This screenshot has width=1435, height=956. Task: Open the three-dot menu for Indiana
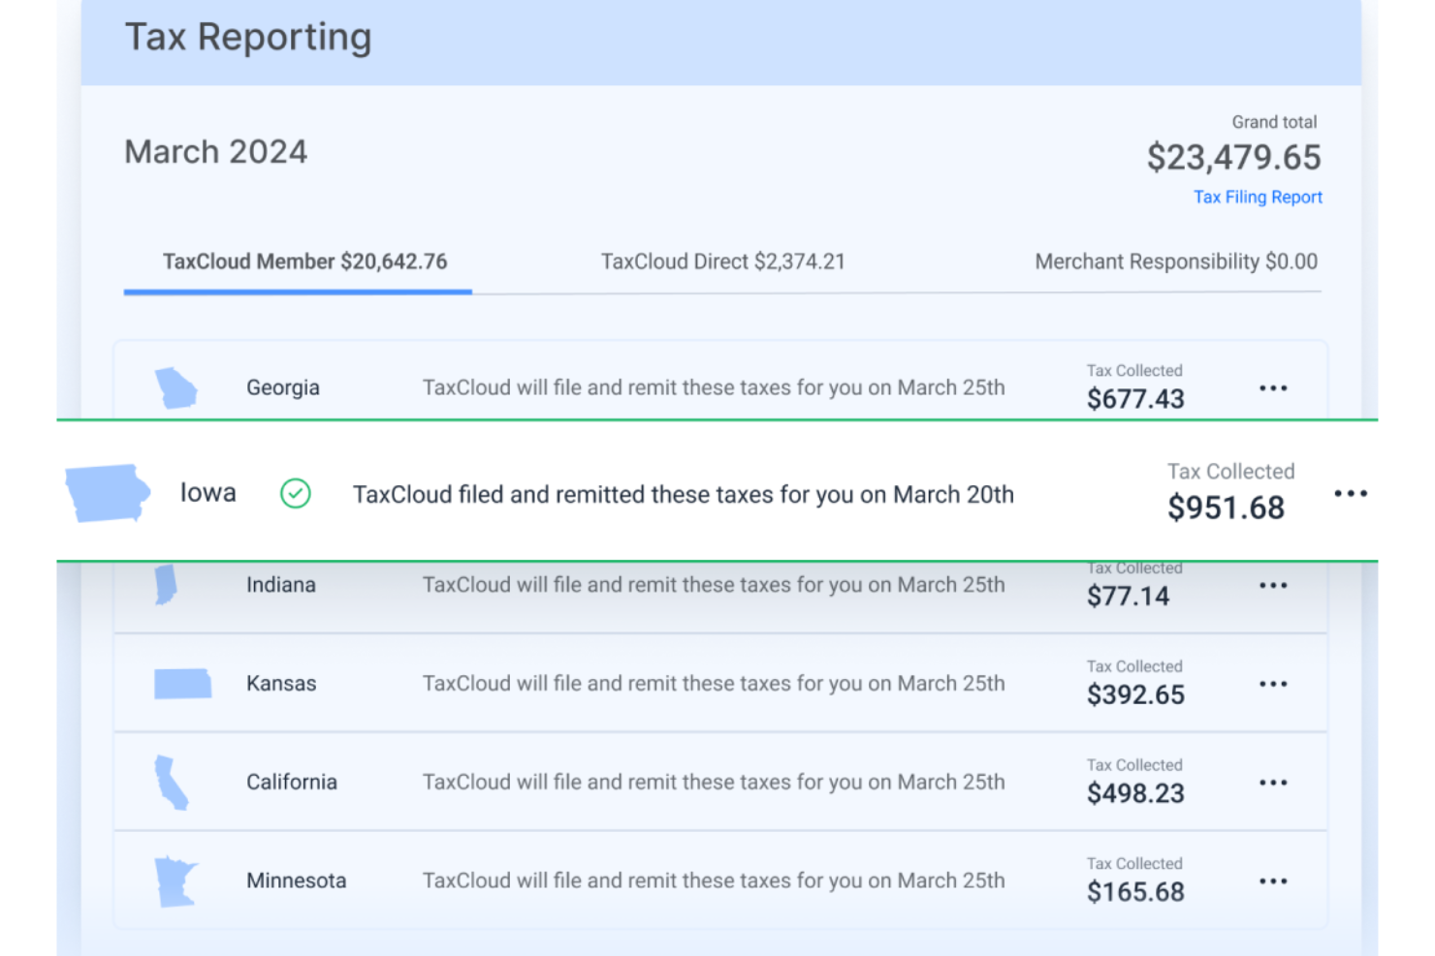(1273, 584)
